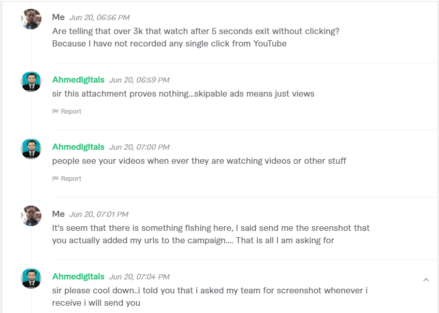This screenshot has height=313, width=439.
Task: Click the Jun 20, 06:56 PM timestamp
Action: [99, 18]
